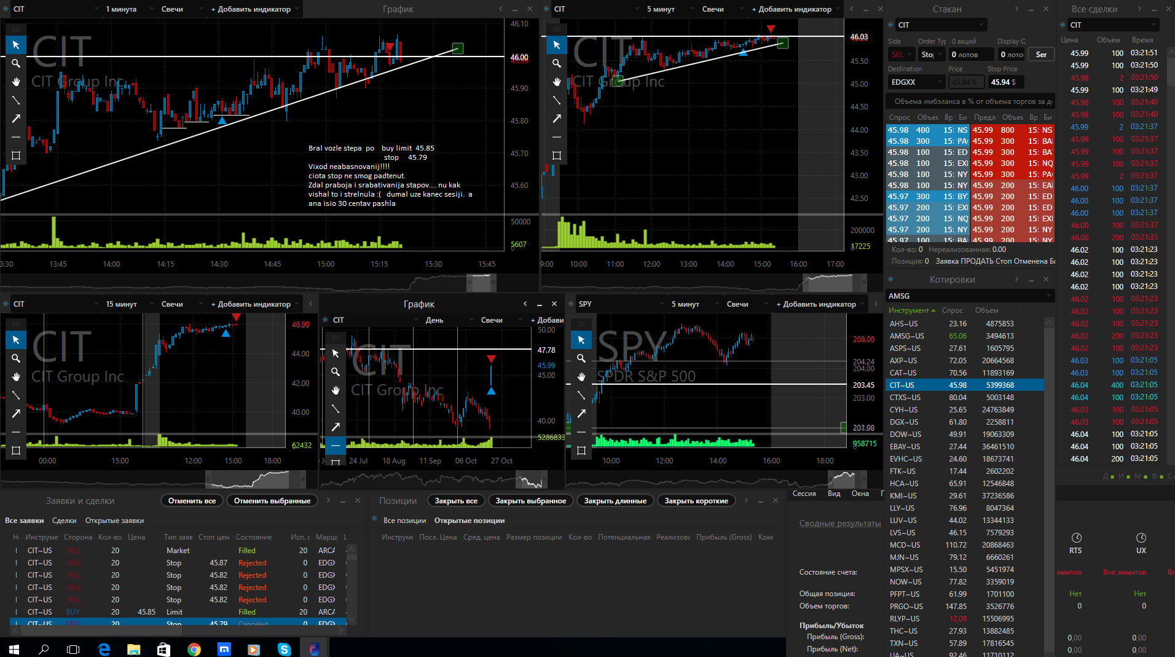Open the SEL side dropdown in order panel
The image size is (1175, 657).
pyautogui.click(x=901, y=55)
